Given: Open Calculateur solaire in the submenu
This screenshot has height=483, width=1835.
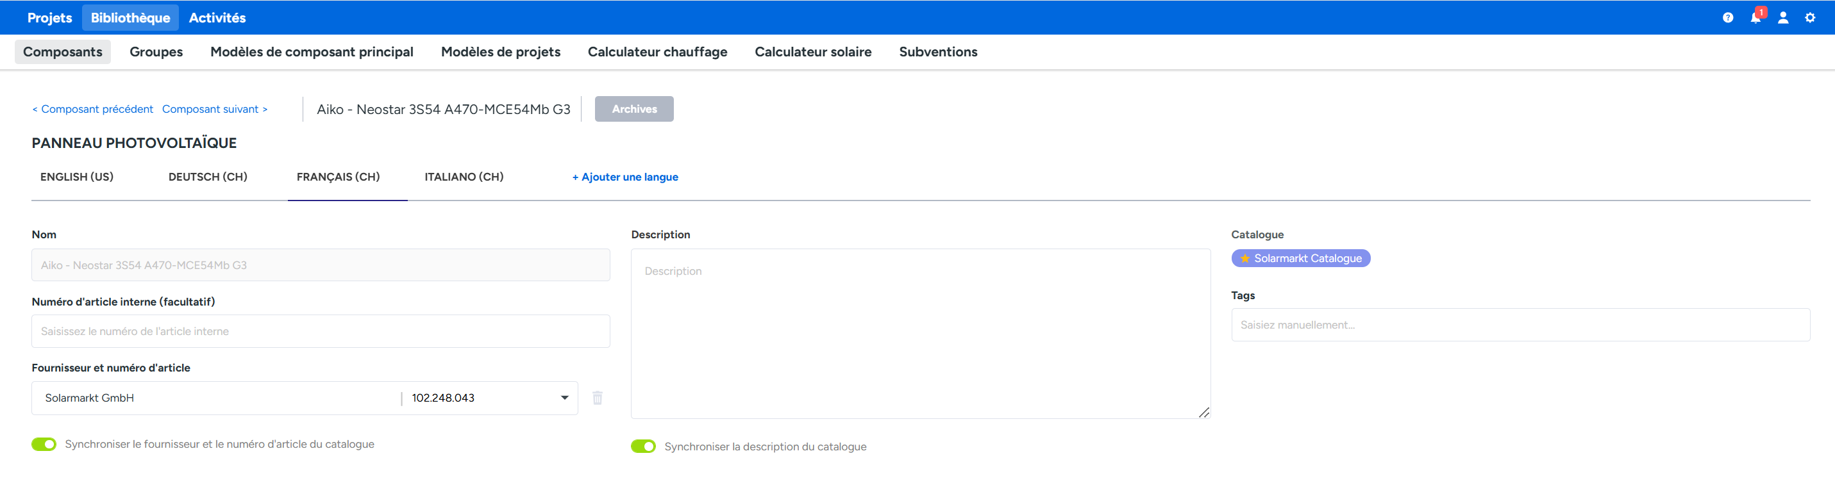Looking at the screenshot, I should pos(813,52).
